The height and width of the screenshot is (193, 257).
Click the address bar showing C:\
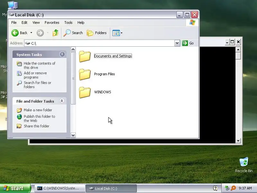click(99, 43)
